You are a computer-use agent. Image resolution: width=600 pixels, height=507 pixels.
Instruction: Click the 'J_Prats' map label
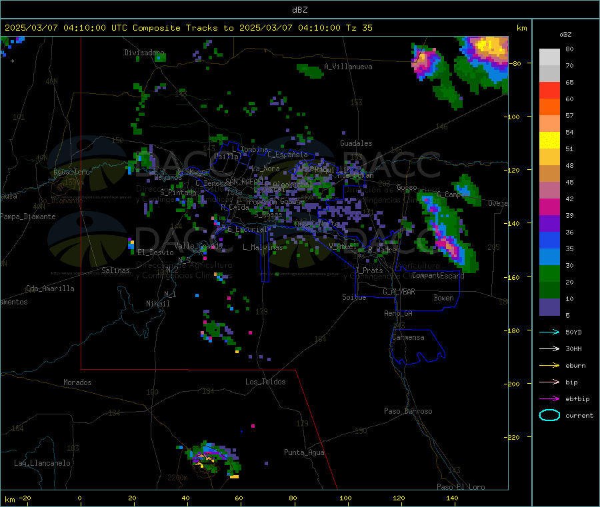click(x=369, y=270)
